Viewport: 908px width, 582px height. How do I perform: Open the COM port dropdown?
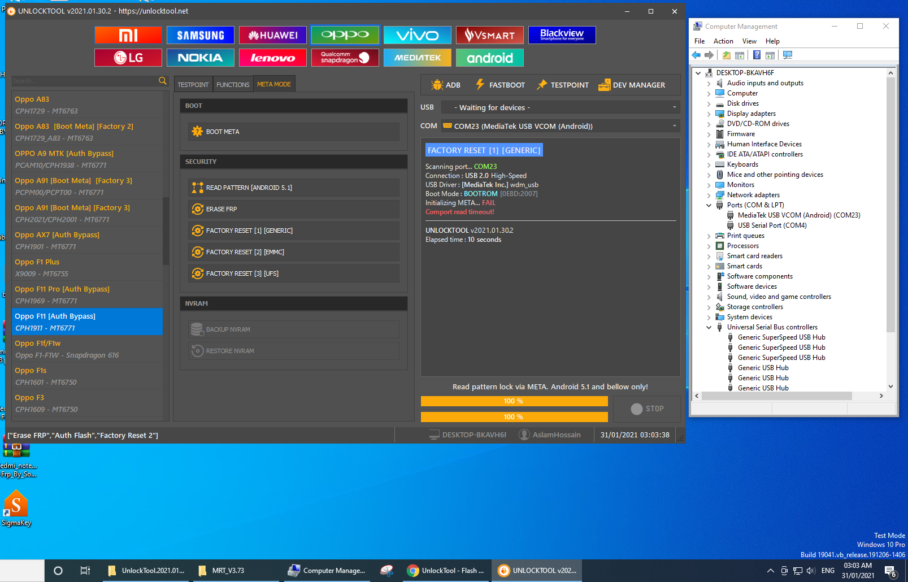[x=561, y=126]
